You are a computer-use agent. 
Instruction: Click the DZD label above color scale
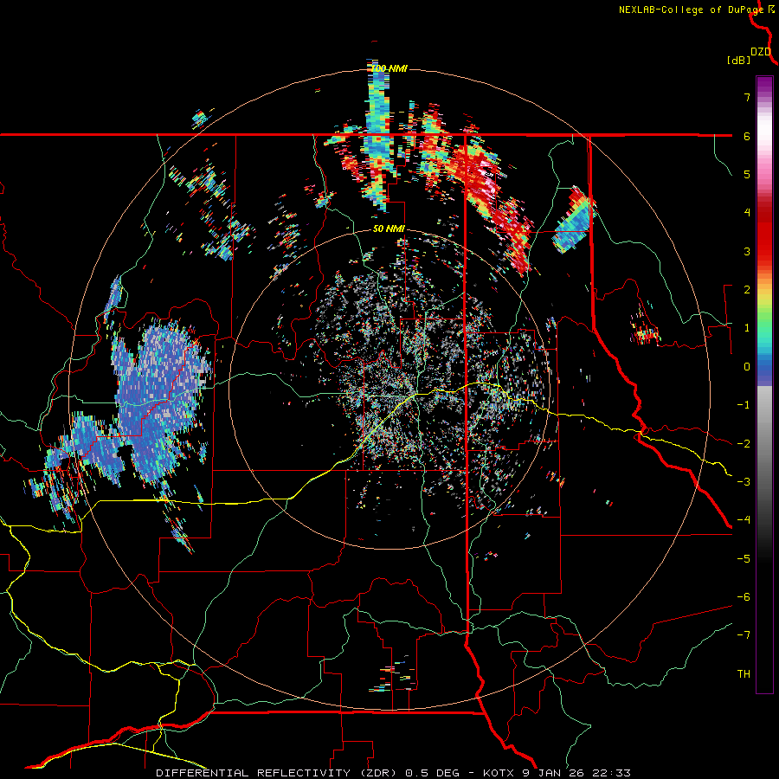click(761, 52)
